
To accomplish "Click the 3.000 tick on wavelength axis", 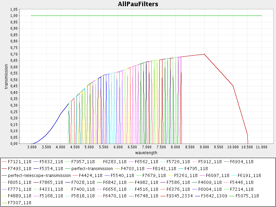I will [32, 147].
